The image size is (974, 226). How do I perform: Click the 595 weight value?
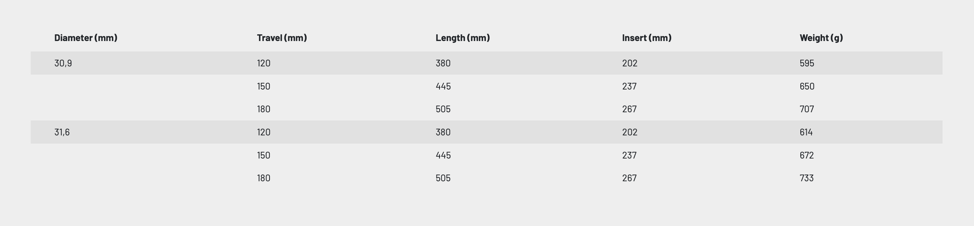(x=807, y=63)
